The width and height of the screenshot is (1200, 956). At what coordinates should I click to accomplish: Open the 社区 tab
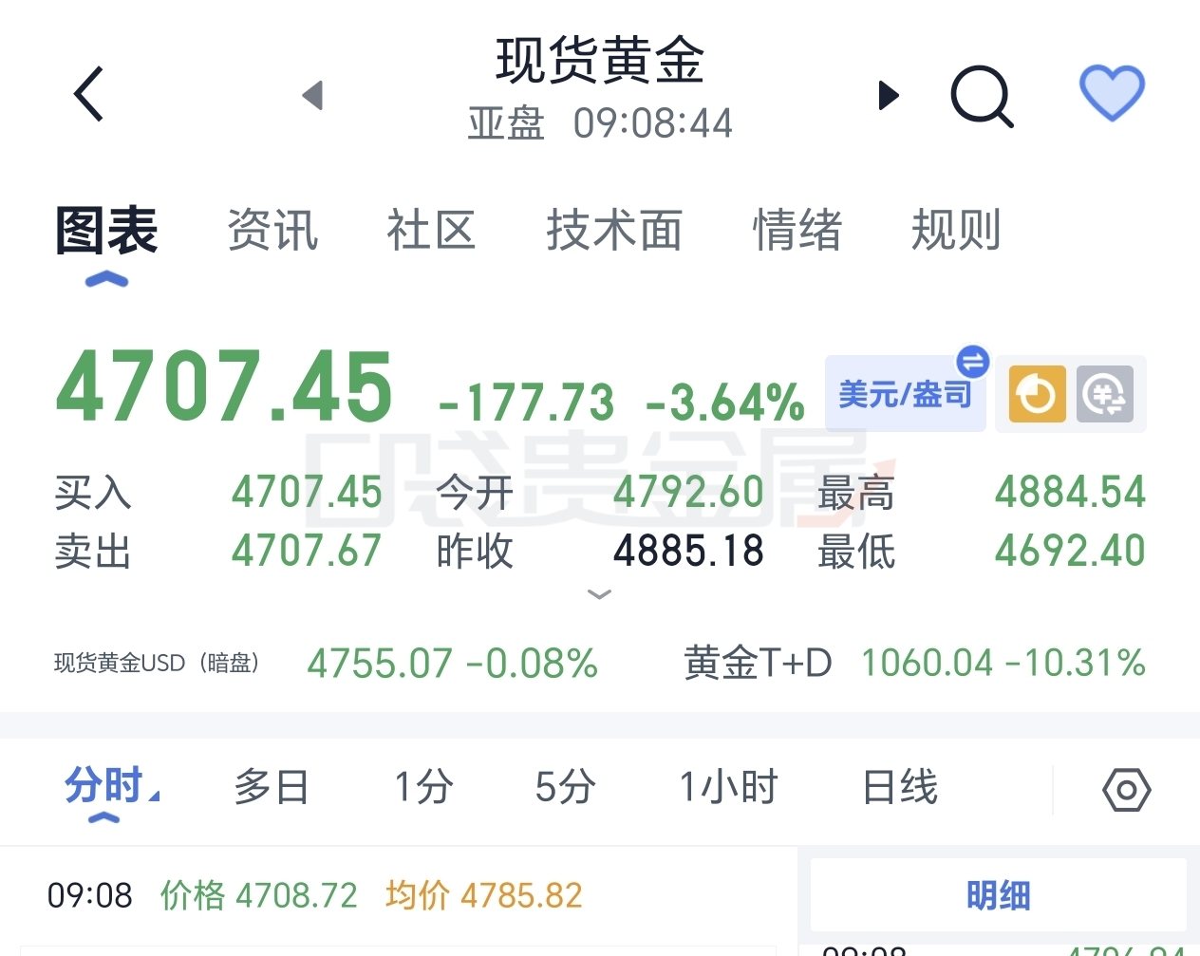(x=431, y=231)
